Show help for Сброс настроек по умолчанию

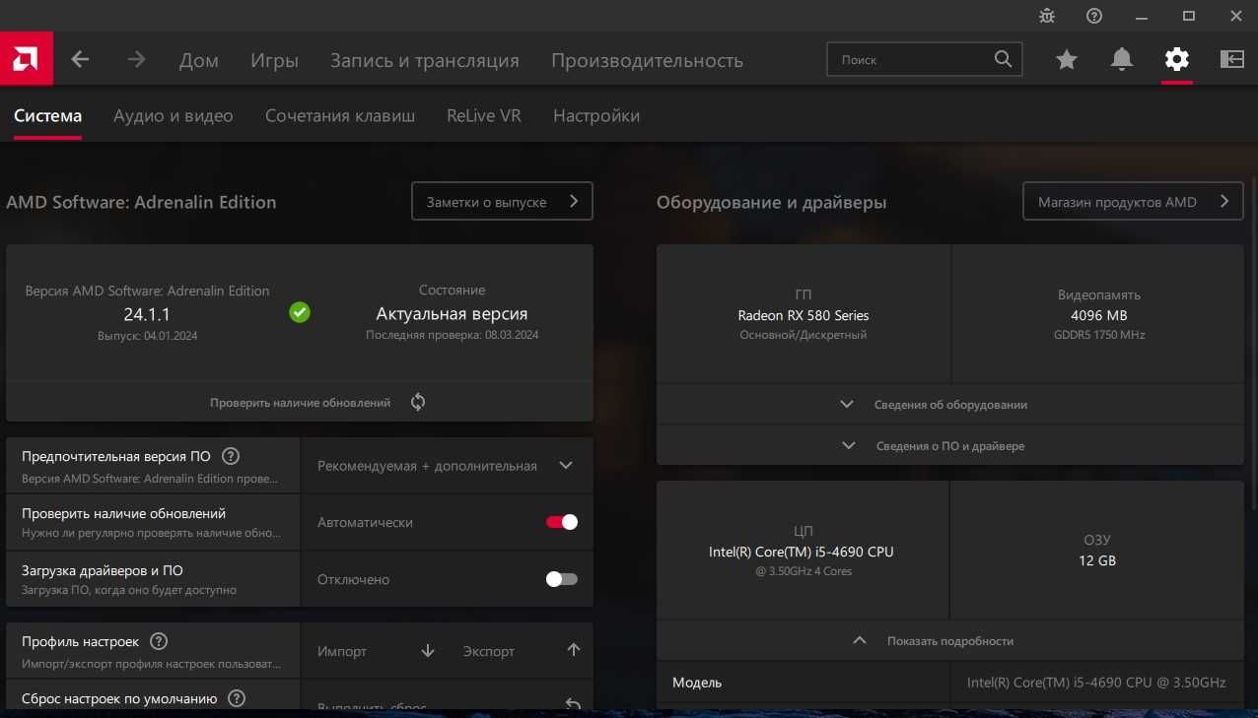pyautogui.click(x=237, y=698)
